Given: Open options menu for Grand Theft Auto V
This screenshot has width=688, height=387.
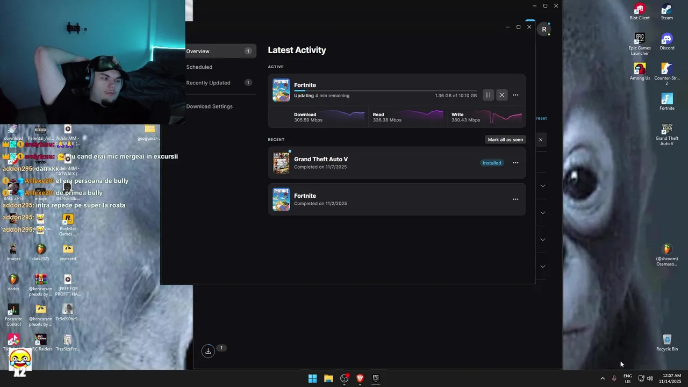Looking at the screenshot, I should tap(515, 163).
